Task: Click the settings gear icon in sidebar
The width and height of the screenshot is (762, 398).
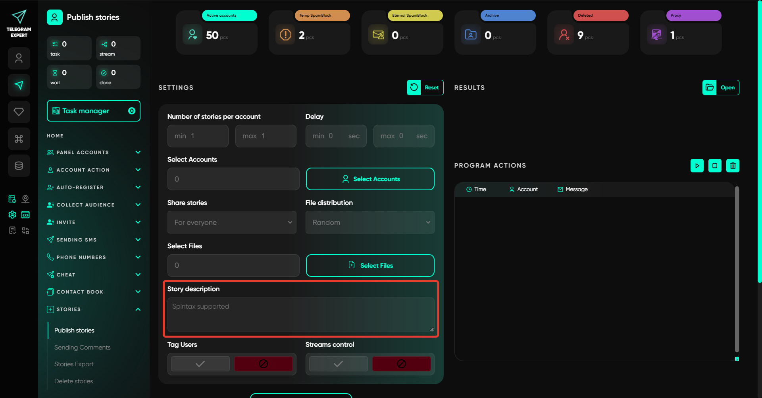Action: tap(12, 214)
